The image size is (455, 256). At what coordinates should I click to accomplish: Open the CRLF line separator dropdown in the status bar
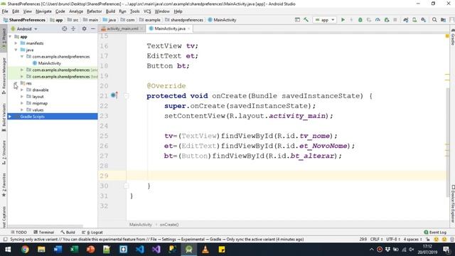(x=376, y=240)
